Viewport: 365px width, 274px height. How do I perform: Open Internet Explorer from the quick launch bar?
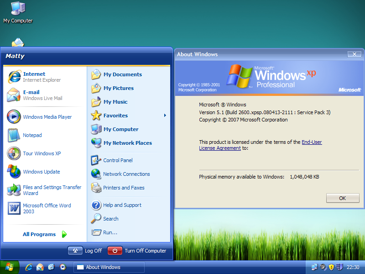click(x=28, y=267)
